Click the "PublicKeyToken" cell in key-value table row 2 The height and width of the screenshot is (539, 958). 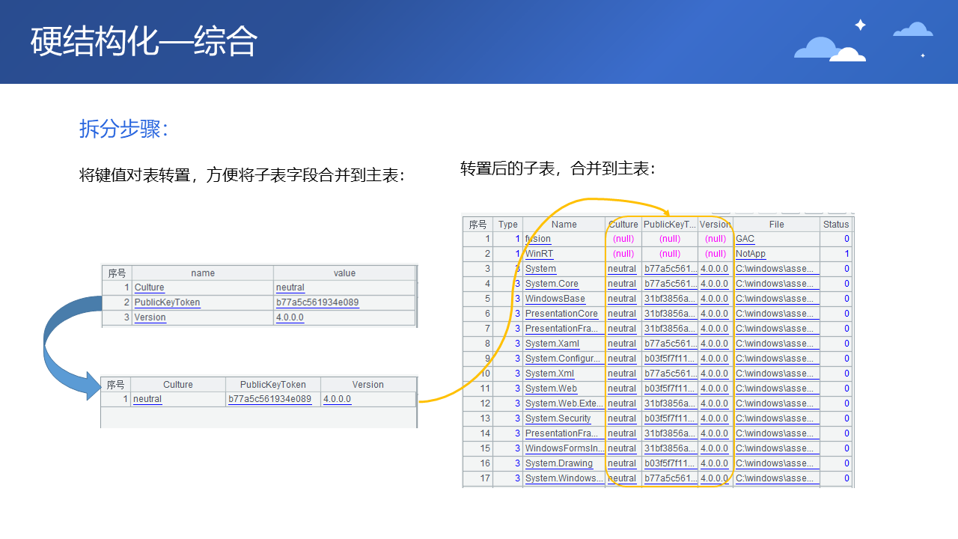click(x=167, y=302)
